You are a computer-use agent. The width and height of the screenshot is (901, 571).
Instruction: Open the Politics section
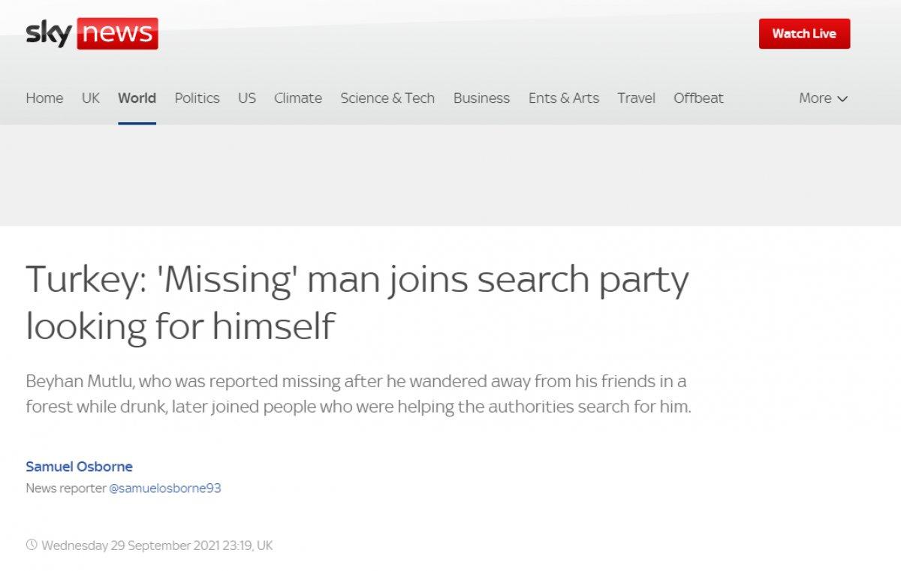tap(197, 98)
